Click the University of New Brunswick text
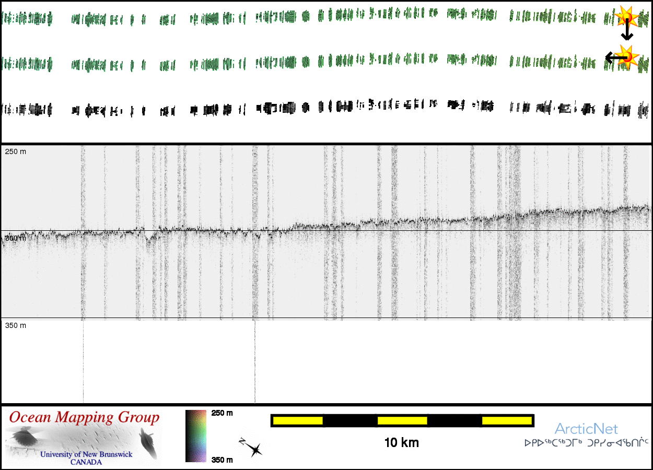Image resolution: width=653 pixels, height=470 pixels. (x=86, y=454)
